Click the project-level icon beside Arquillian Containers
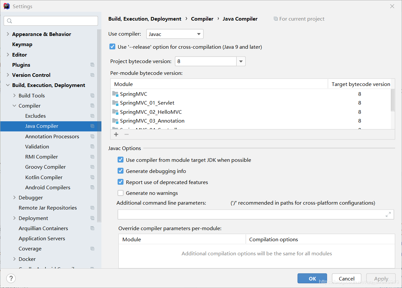The width and height of the screenshot is (402, 288). point(92,228)
